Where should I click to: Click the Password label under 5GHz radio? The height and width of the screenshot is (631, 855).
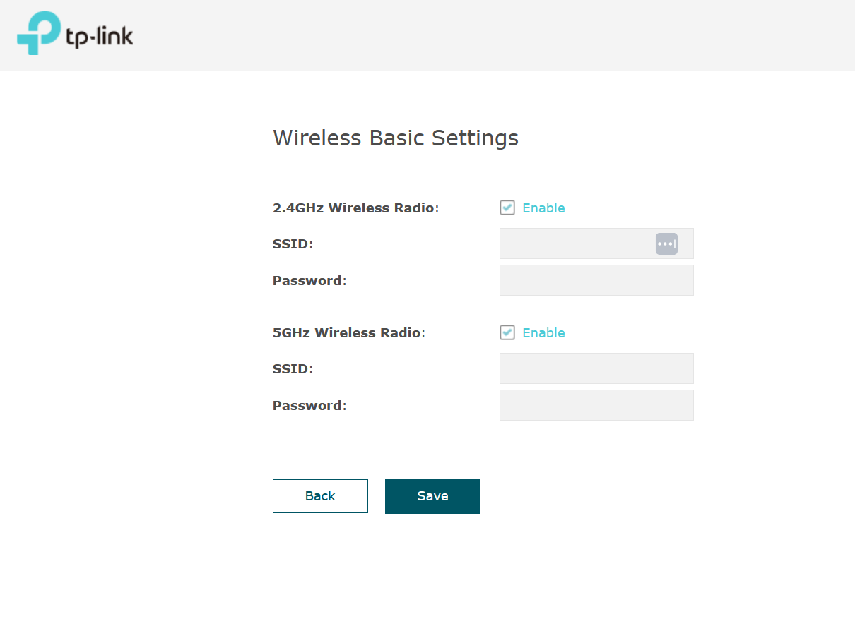(x=309, y=406)
